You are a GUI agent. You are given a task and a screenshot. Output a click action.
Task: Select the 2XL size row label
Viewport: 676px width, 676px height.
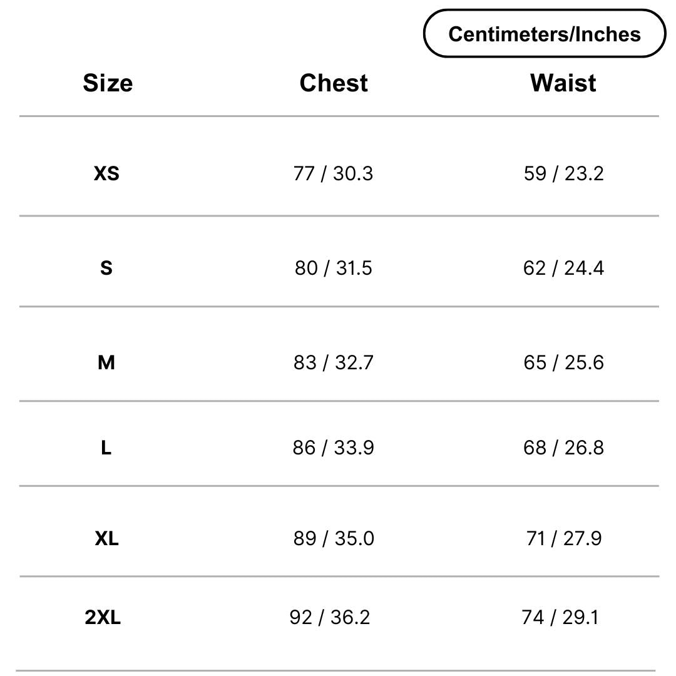click(103, 617)
